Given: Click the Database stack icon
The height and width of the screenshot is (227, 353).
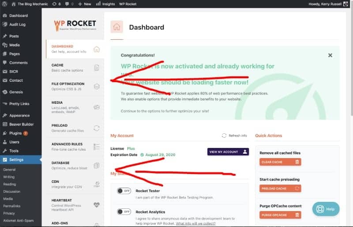Looking at the screenshot, I should point(97,165).
